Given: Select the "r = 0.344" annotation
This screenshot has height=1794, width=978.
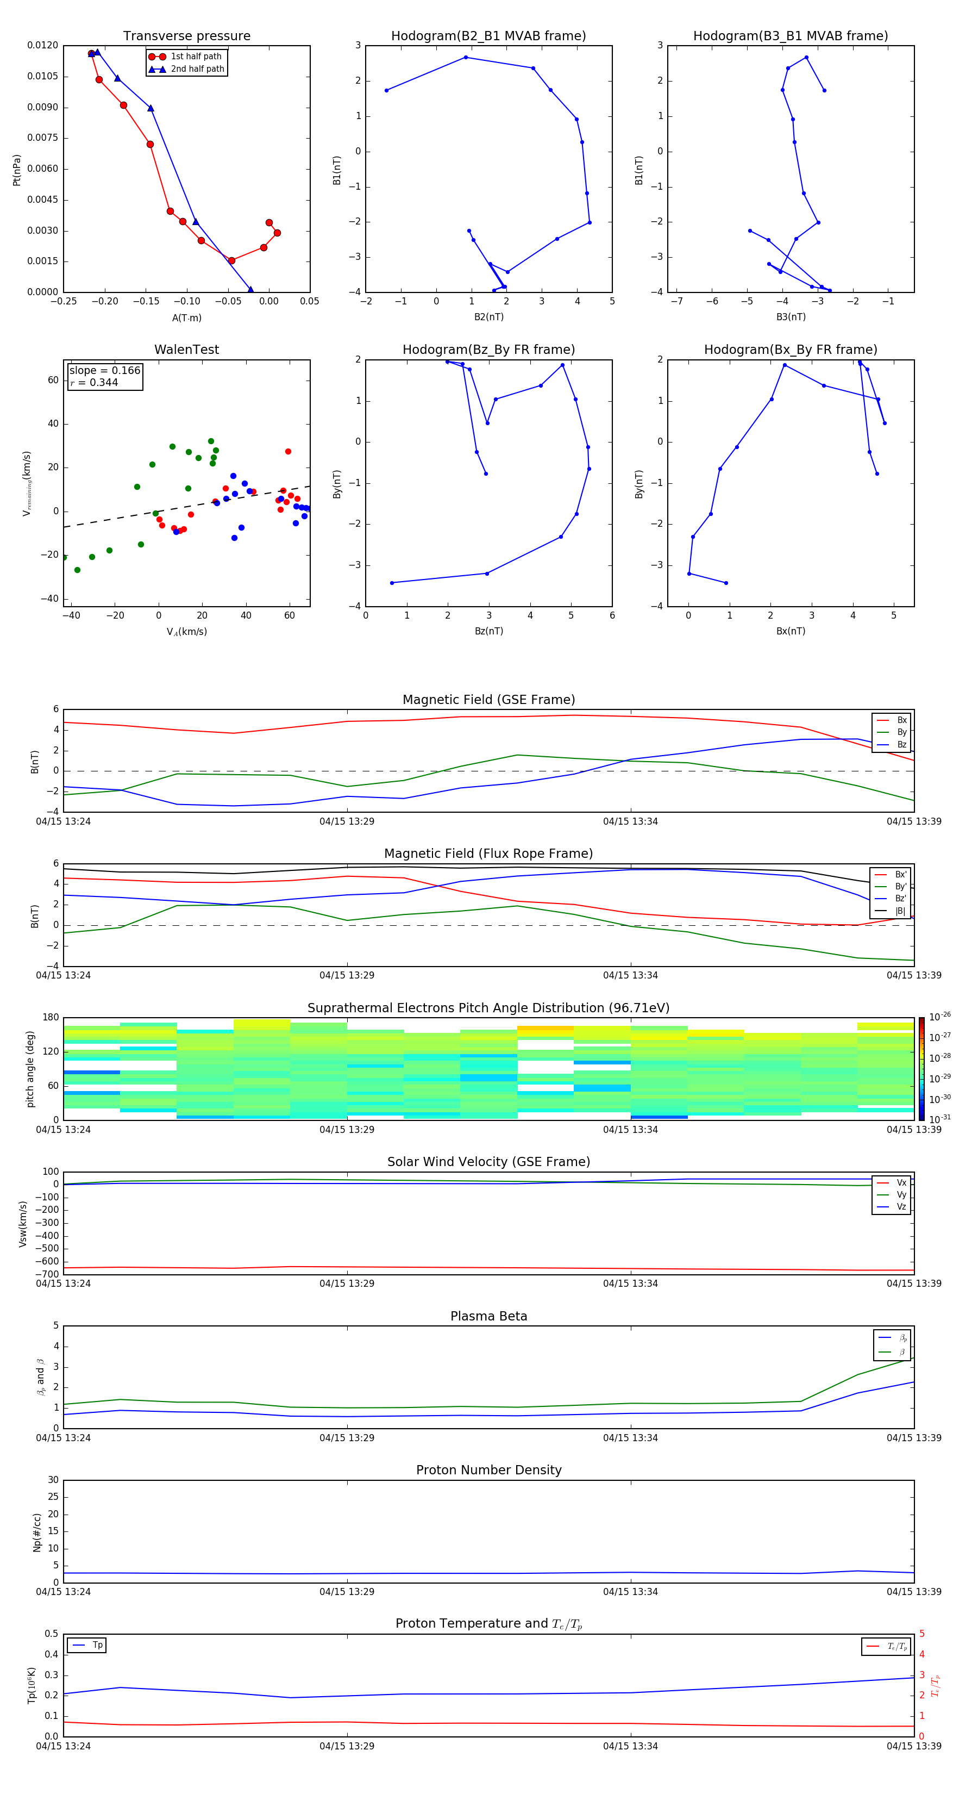Looking at the screenshot, I should point(94,382).
